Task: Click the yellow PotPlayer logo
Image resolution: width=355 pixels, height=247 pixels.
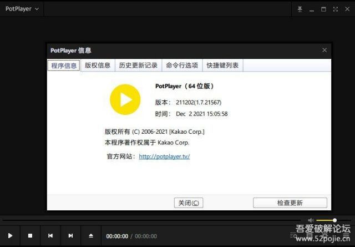Action: [x=125, y=99]
